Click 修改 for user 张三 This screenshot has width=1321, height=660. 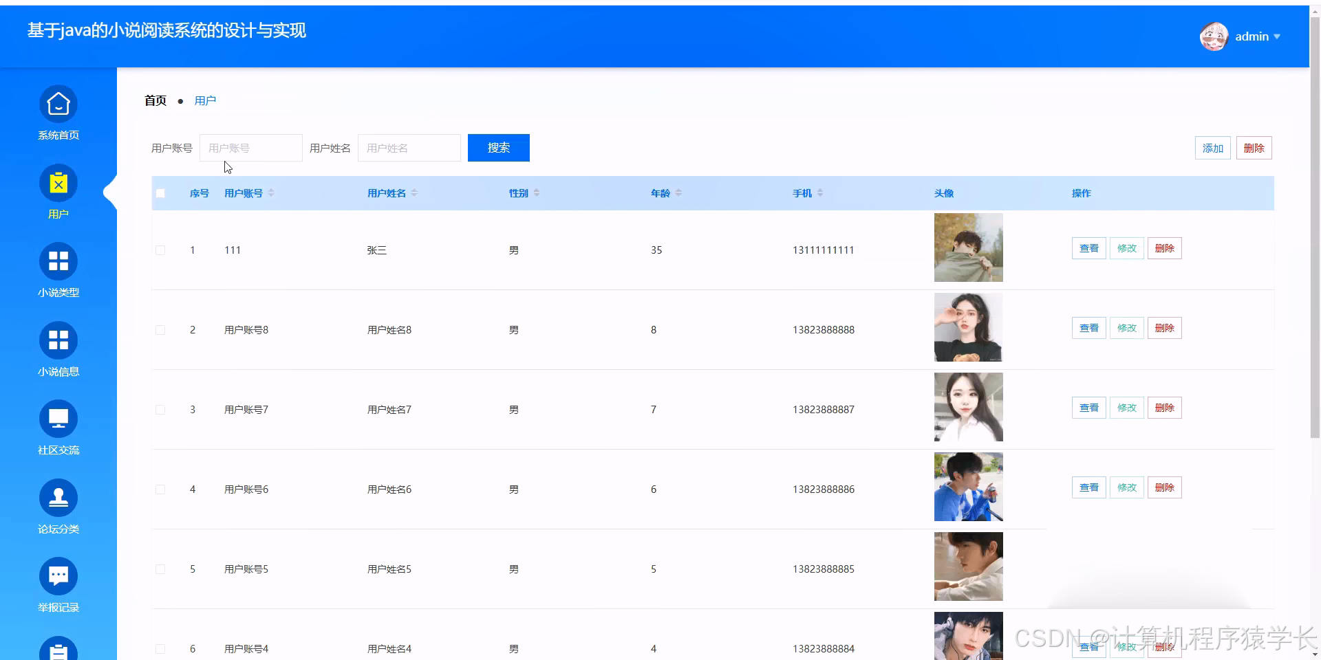pyautogui.click(x=1127, y=248)
